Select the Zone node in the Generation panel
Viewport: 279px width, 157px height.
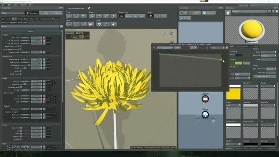(x=205, y=99)
